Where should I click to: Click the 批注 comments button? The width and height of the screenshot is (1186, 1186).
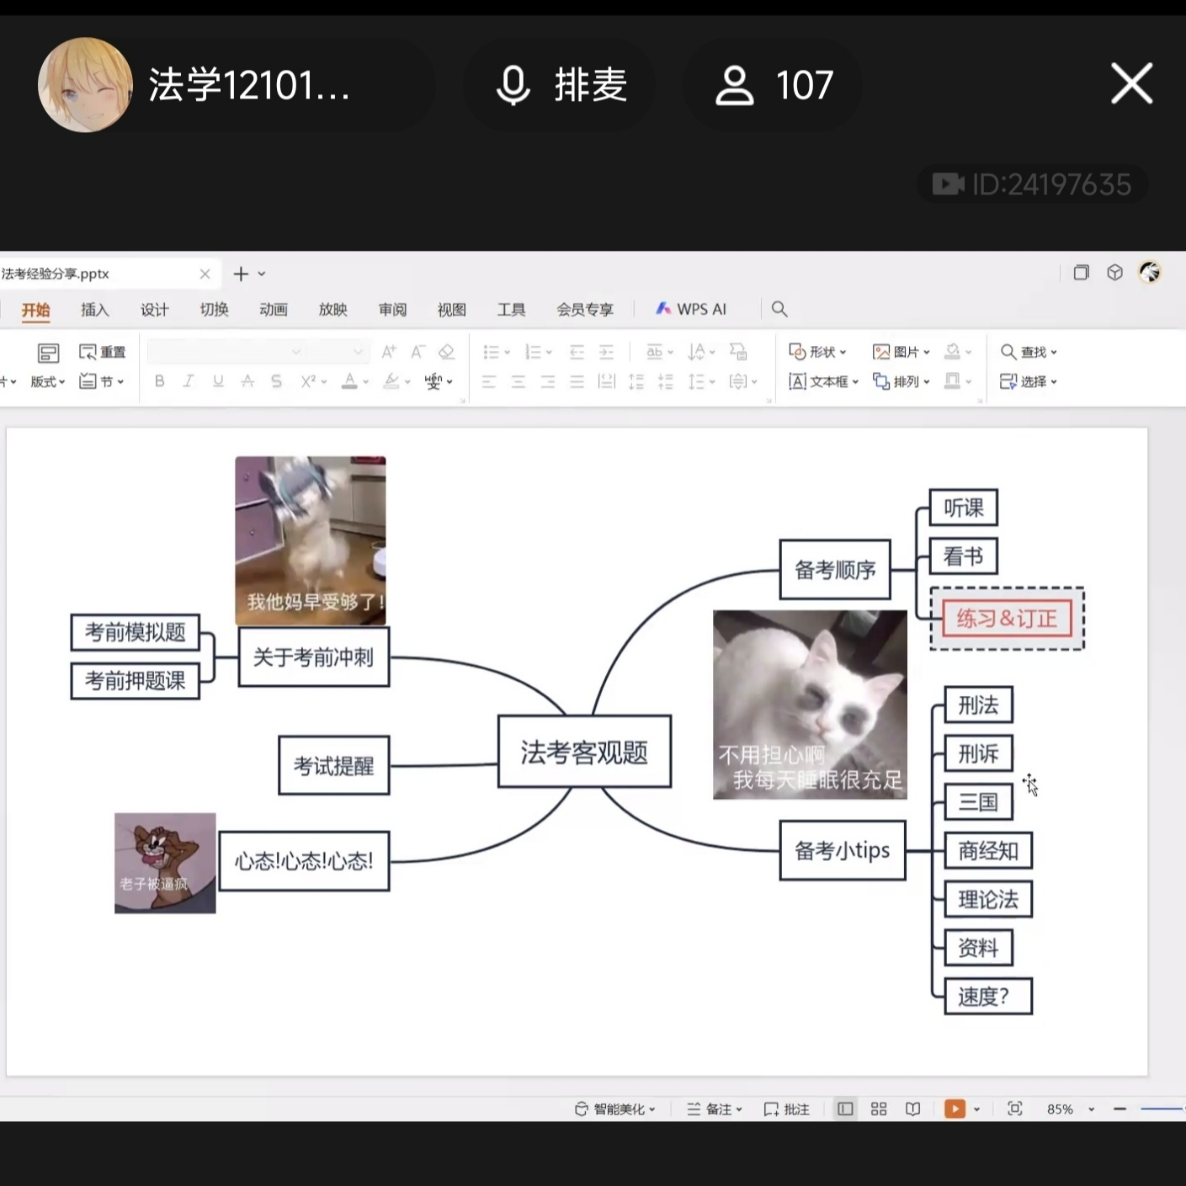(786, 1109)
